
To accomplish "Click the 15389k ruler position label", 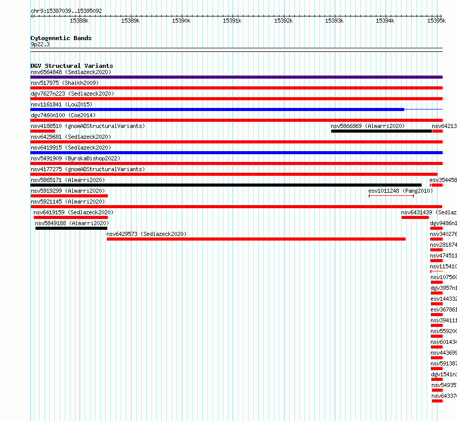I will 130,21.
